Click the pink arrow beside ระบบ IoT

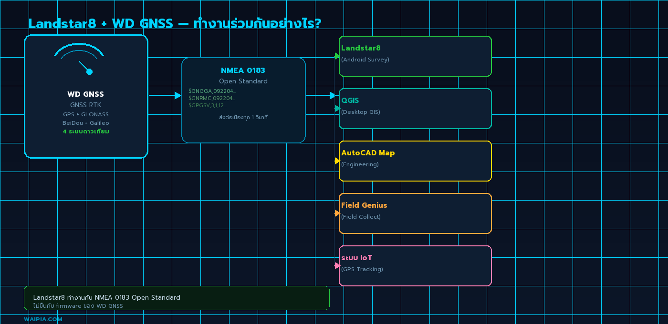click(337, 266)
